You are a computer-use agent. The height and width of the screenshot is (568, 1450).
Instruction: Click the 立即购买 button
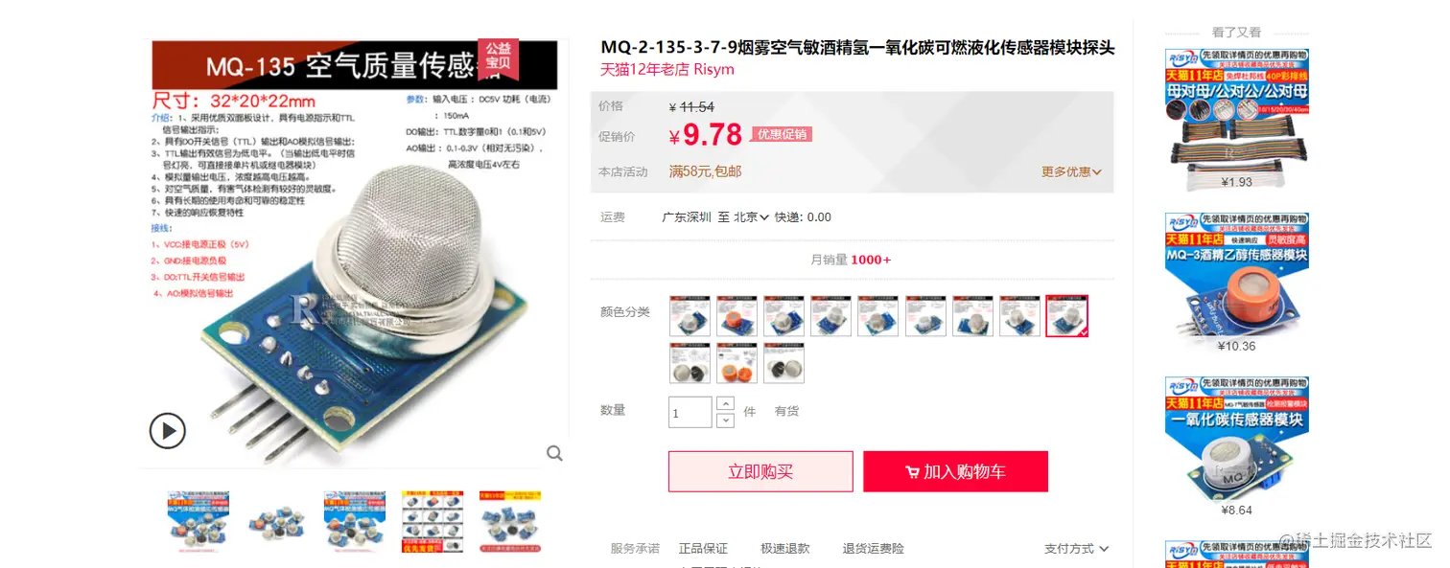click(760, 471)
